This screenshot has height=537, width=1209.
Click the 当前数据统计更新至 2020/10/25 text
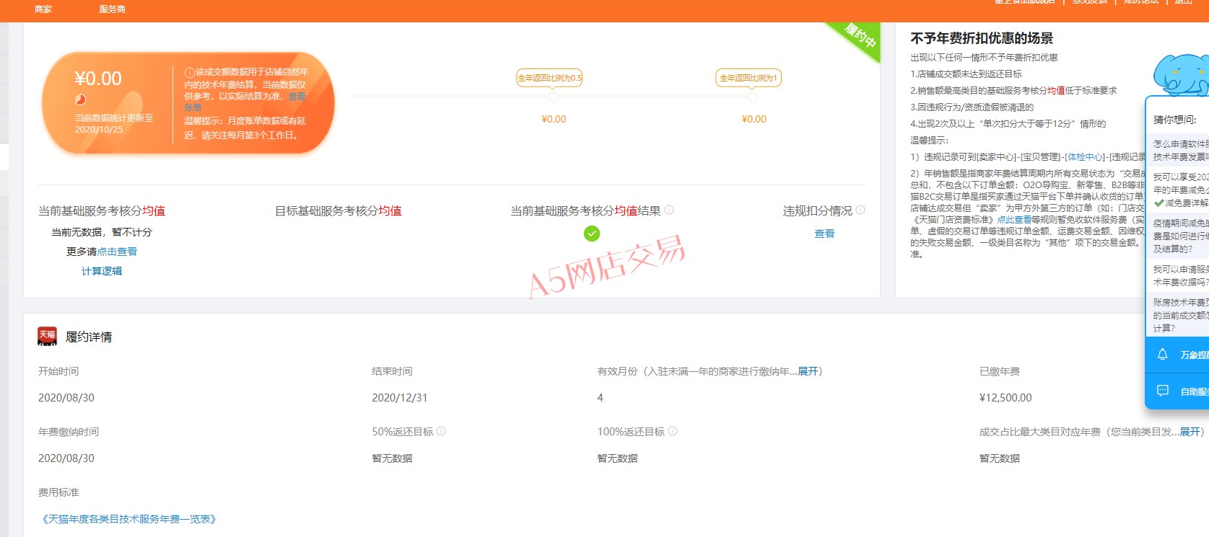click(x=114, y=123)
